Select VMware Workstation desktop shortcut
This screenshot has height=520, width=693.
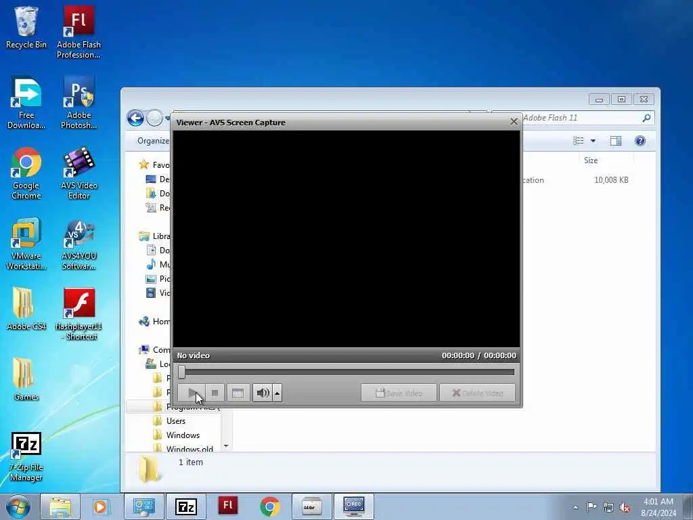(x=26, y=244)
